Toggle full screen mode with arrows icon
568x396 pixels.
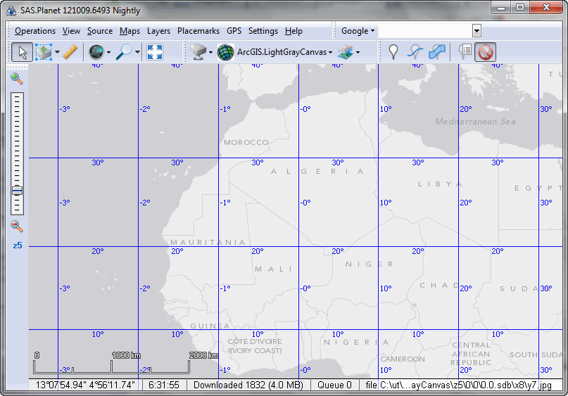[x=155, y=52]
